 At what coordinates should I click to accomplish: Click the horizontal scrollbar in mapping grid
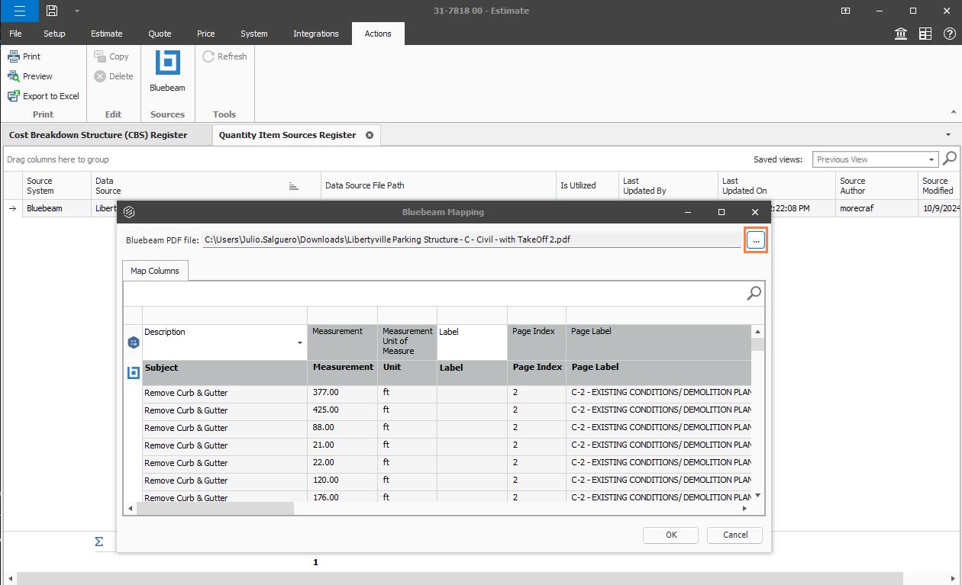(x=215, y=509)
